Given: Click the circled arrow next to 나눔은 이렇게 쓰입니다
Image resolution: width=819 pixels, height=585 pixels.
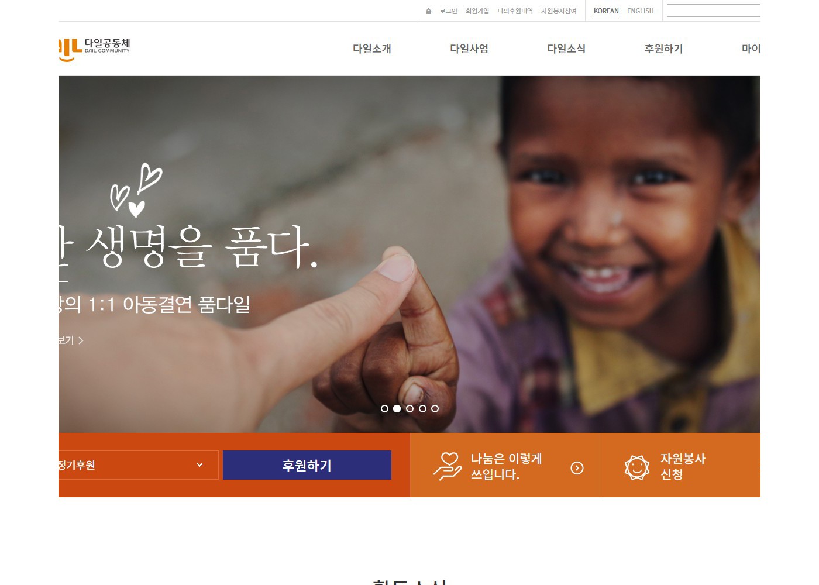Looking at the screenshot, I should [x=577, y=468].
